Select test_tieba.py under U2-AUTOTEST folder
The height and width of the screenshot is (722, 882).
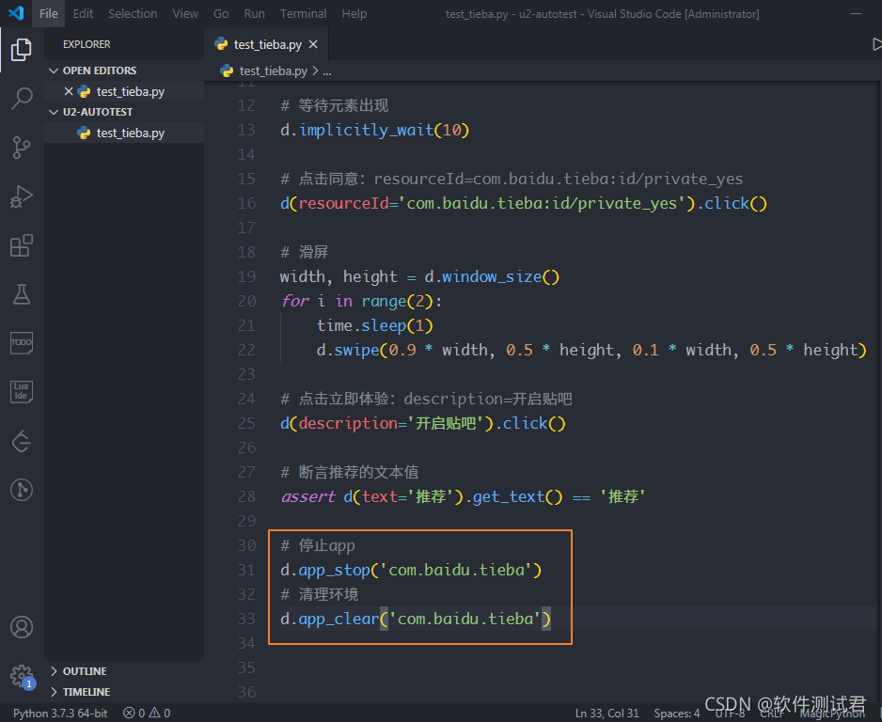(x=124, y=133)
